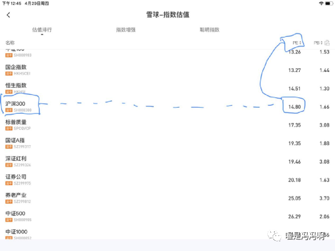
Task: Open 标普质量 index details
Action: 167,125
